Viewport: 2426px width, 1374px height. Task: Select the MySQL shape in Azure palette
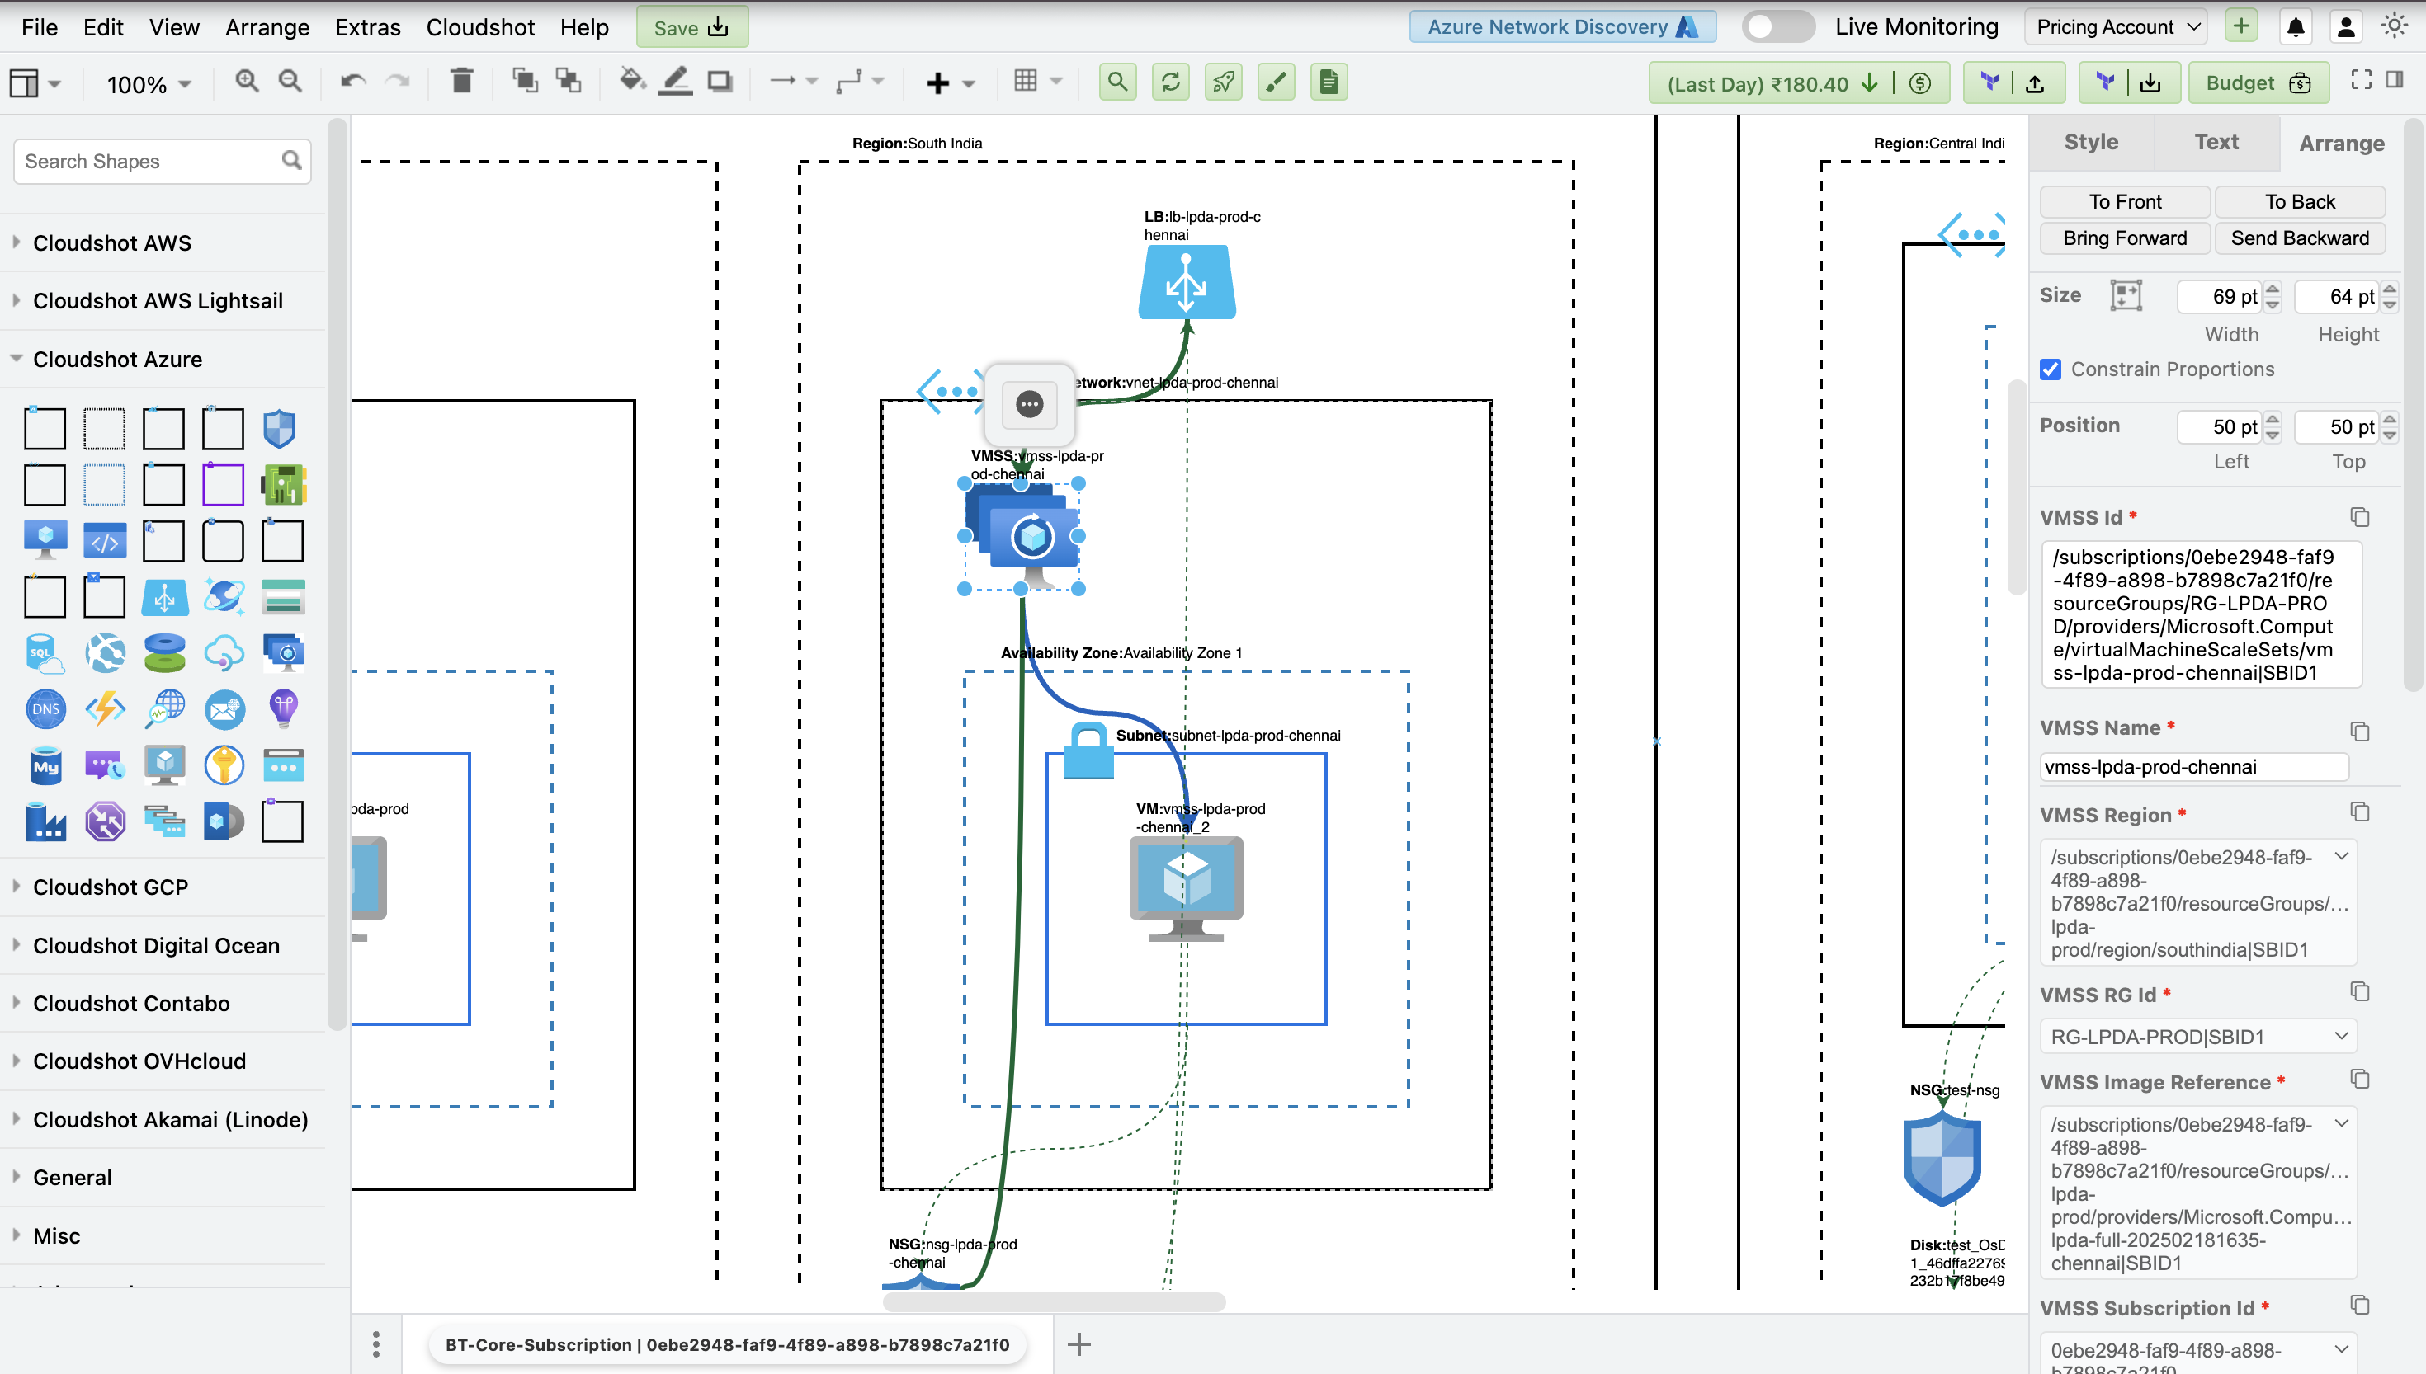[x=45, y=765]
